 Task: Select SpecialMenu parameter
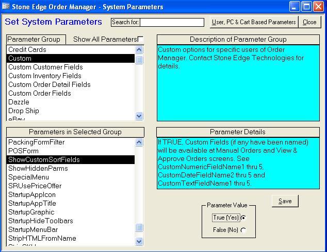pyautogui.click(x=71, y=177)
